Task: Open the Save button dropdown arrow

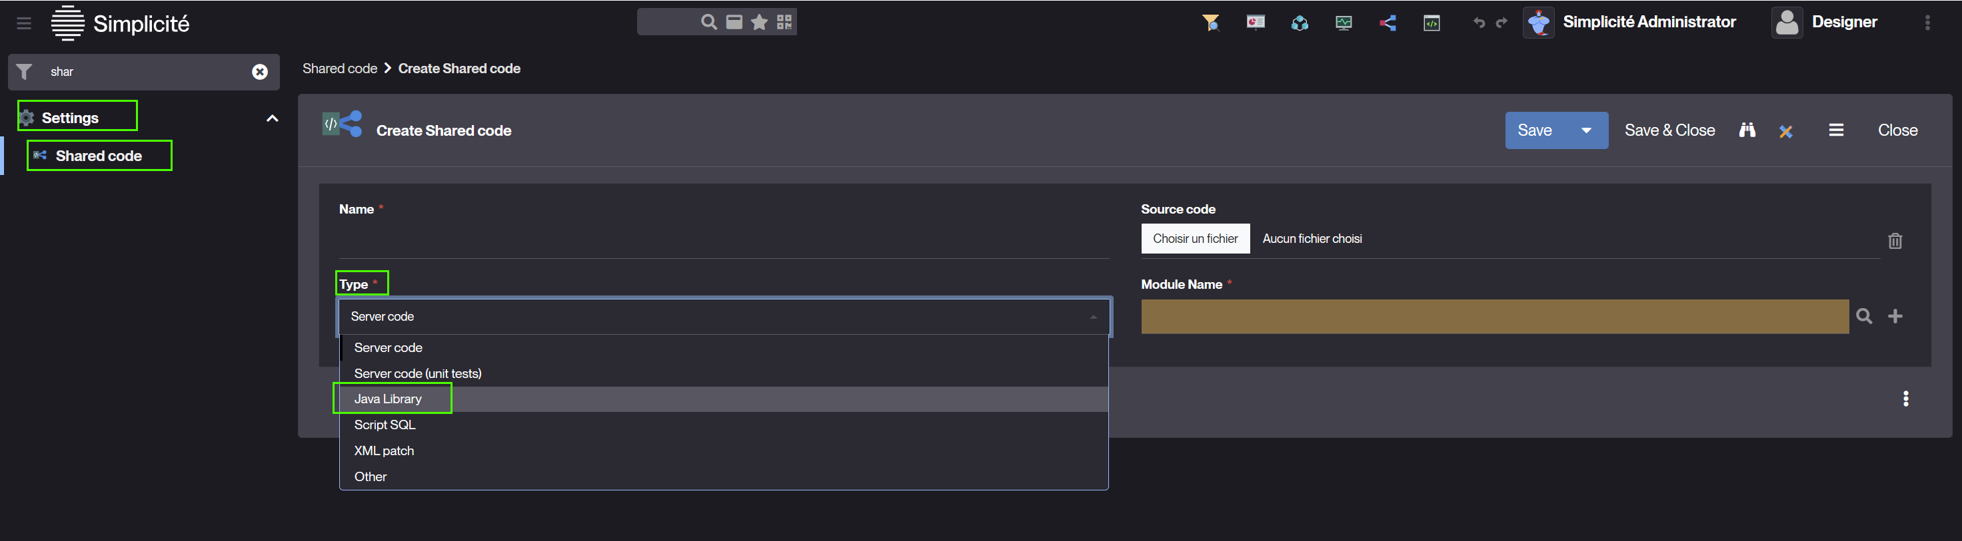Action: click(1587, 130)
